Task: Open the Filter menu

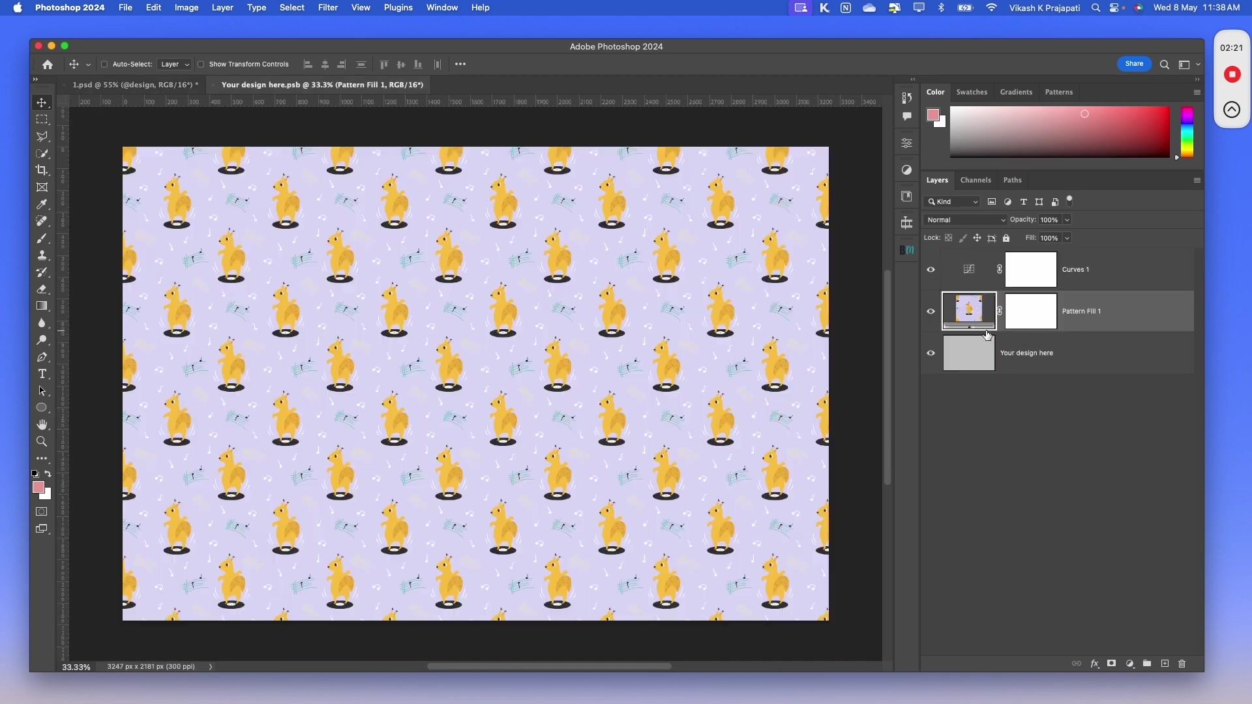Action: pyautogui.click(x=328, y=8)
